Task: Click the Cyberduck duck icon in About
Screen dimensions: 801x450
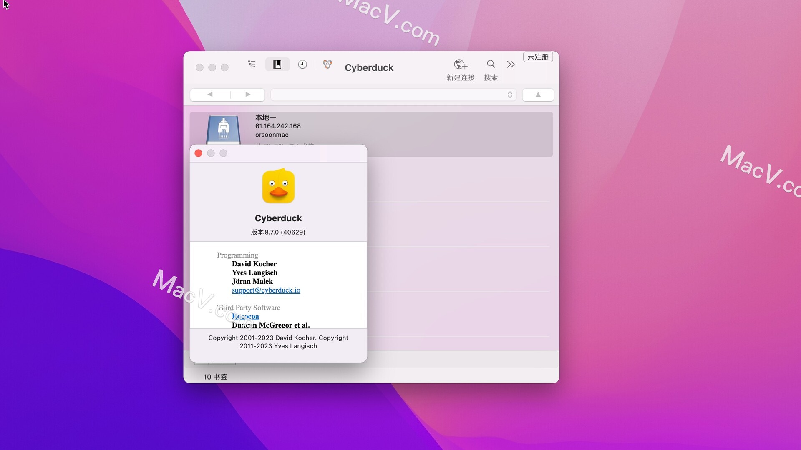Action: [x=278, y=186]
